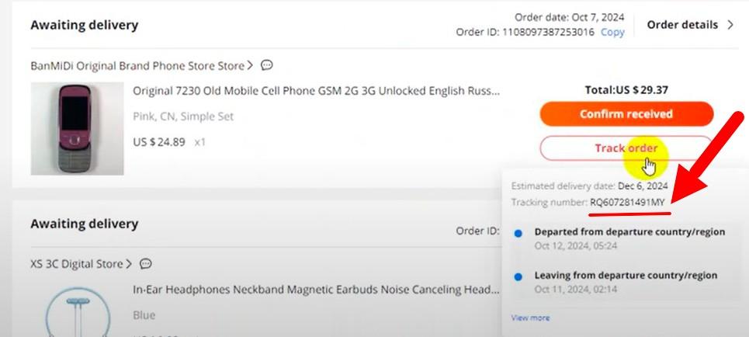Open pink mobile phone product thumbnail
The width and height of the screenshot is (749, 337).
point(77,128)
